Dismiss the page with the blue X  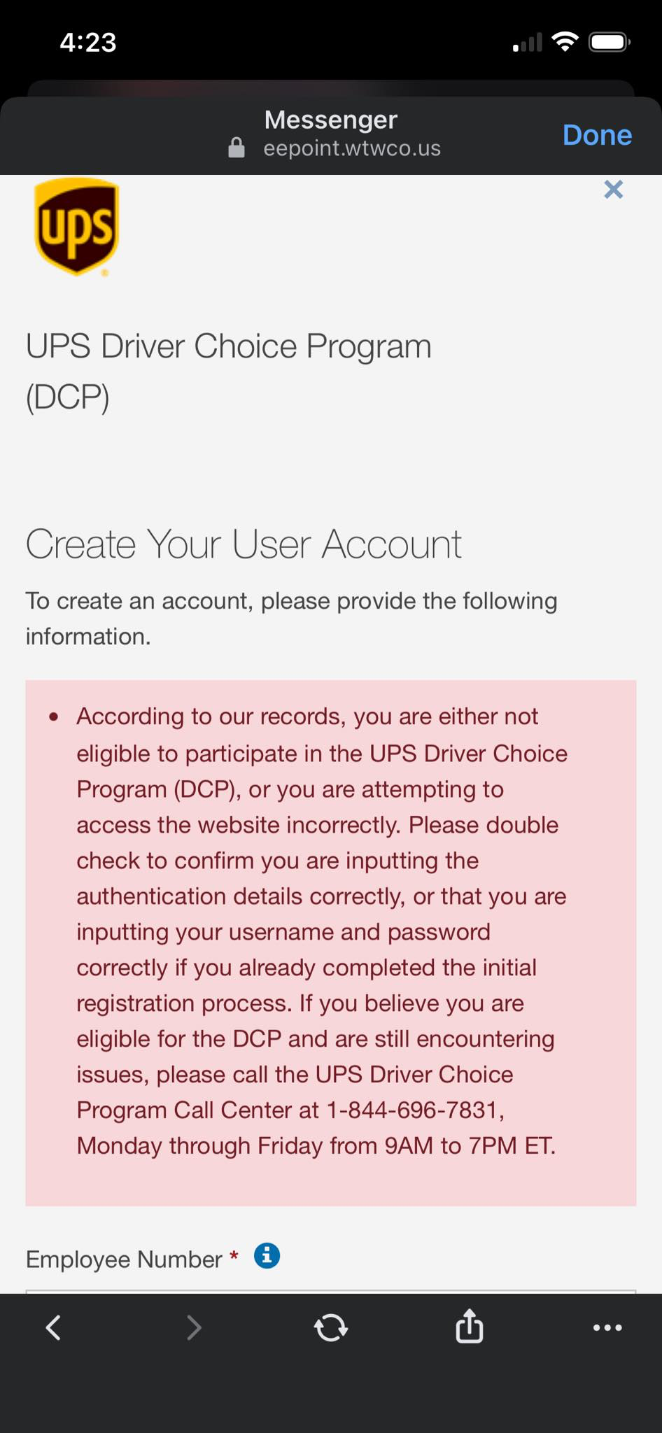click(x=613, y=190)
